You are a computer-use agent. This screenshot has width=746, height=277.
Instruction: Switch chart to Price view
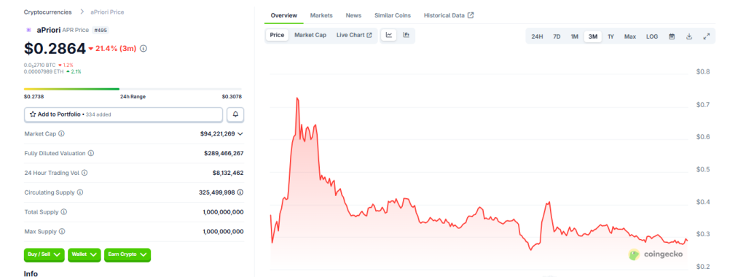click(x=277, y=35)
